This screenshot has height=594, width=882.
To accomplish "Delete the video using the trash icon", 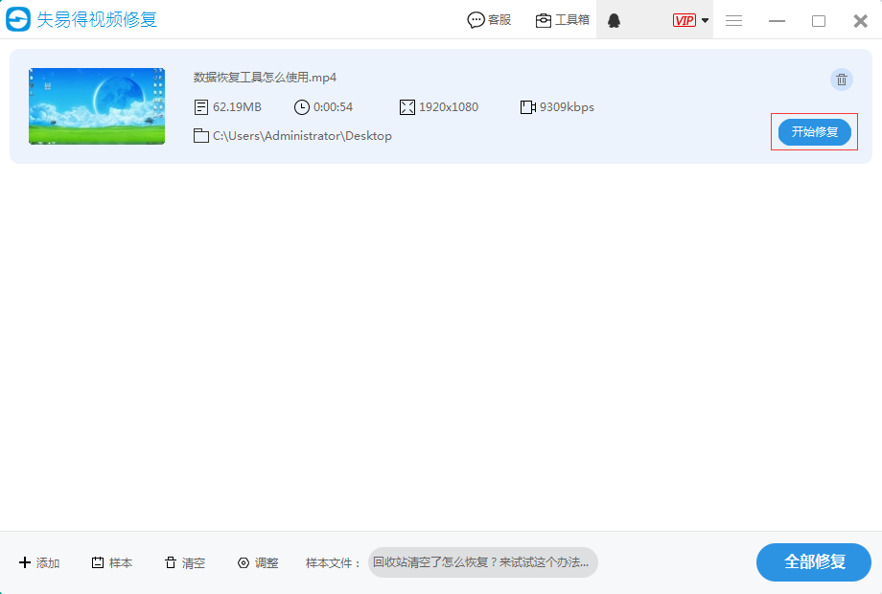I will [x=841, y=80].
